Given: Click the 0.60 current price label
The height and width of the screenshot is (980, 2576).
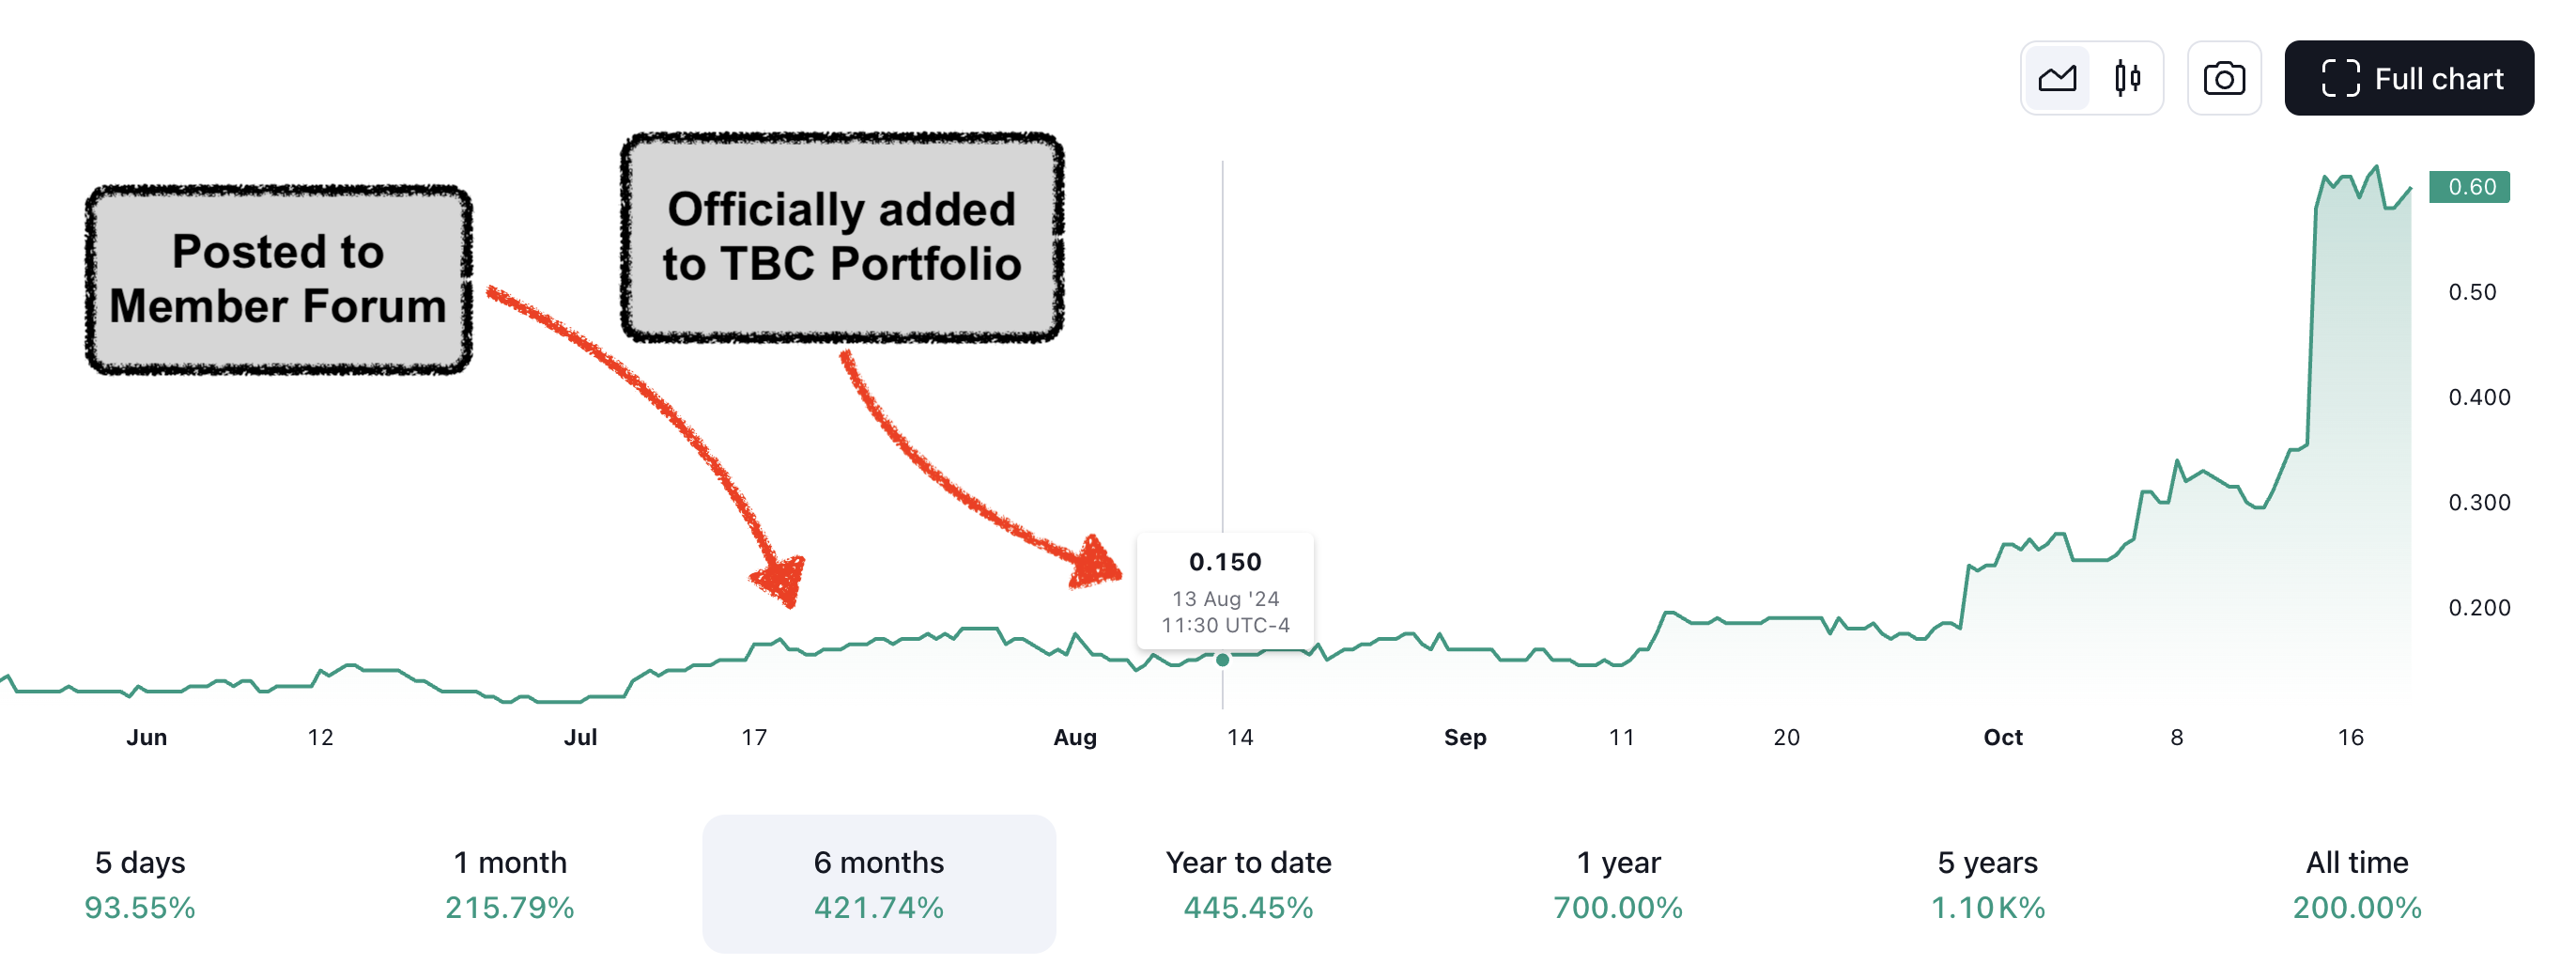Looking at the screenshot, I should tap(2469, 187).
